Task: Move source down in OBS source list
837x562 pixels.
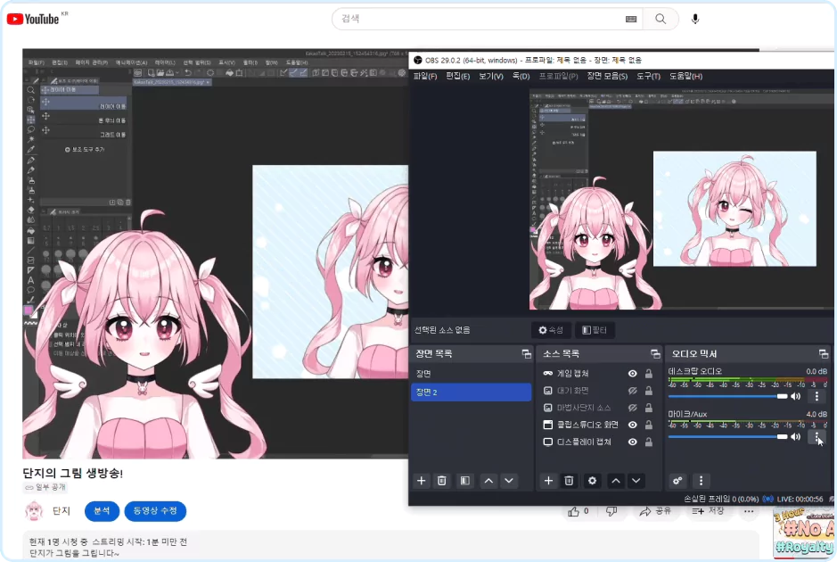Action: point(636,481)
